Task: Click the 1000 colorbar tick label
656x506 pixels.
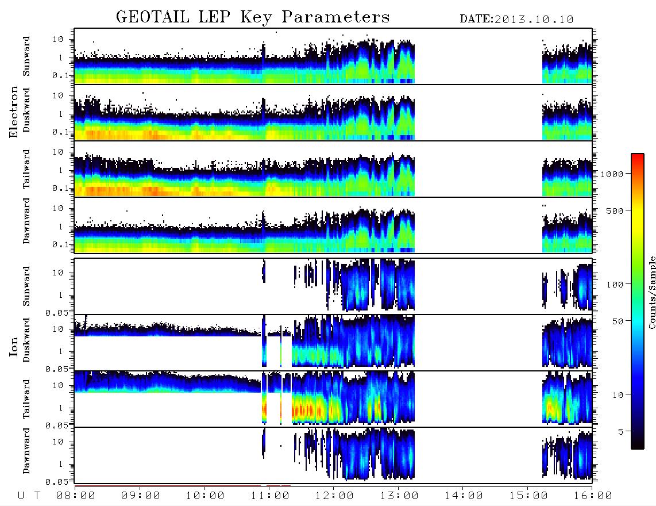Action: [x=612, y=174]
